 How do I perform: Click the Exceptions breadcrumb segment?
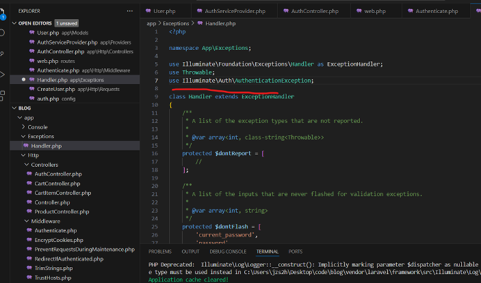click(x=176, y=24)
